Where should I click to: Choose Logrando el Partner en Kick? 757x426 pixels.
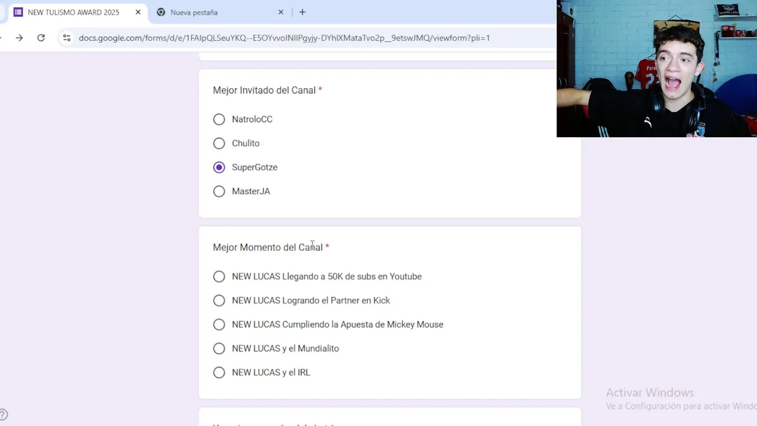[x=219, y=301]
